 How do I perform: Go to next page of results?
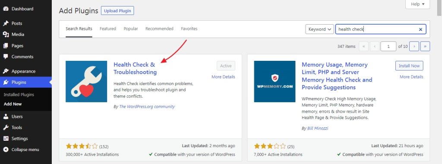[414, 47]
